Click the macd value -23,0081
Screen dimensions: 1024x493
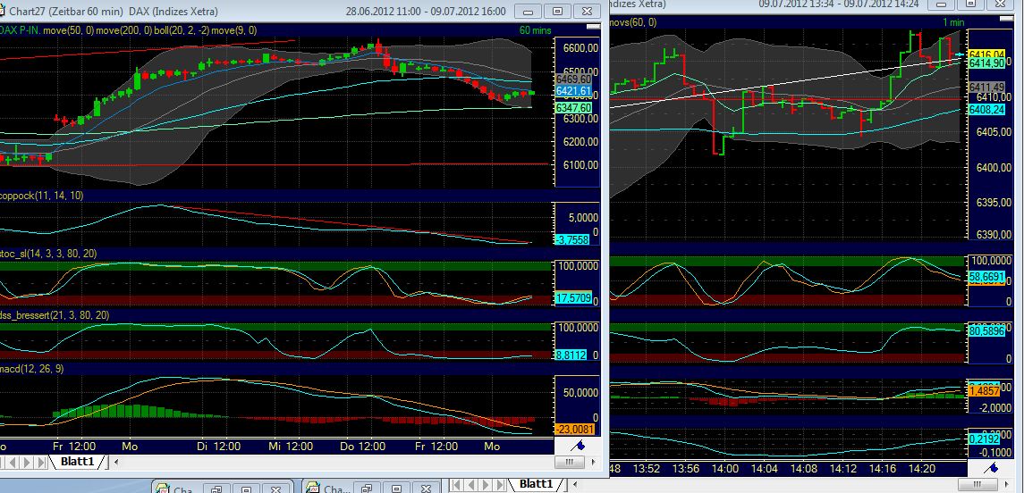coord(574,429)
